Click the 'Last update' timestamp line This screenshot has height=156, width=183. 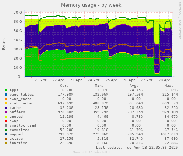pyautogui.click(x=137, y=148)
